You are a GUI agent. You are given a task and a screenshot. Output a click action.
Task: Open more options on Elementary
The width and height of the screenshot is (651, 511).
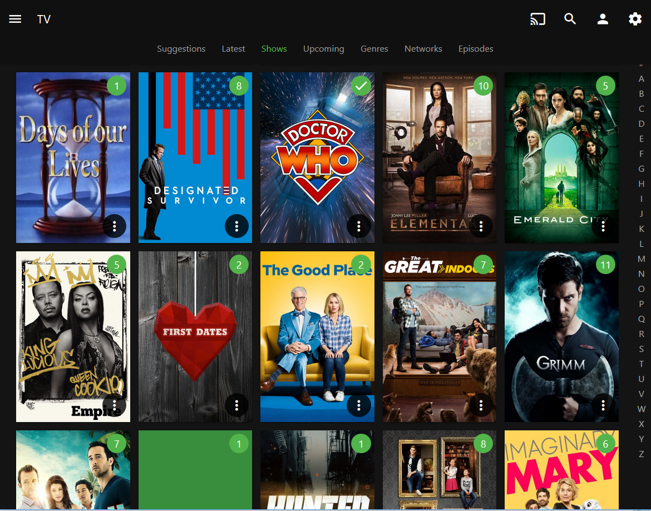(x=481, y=226)
